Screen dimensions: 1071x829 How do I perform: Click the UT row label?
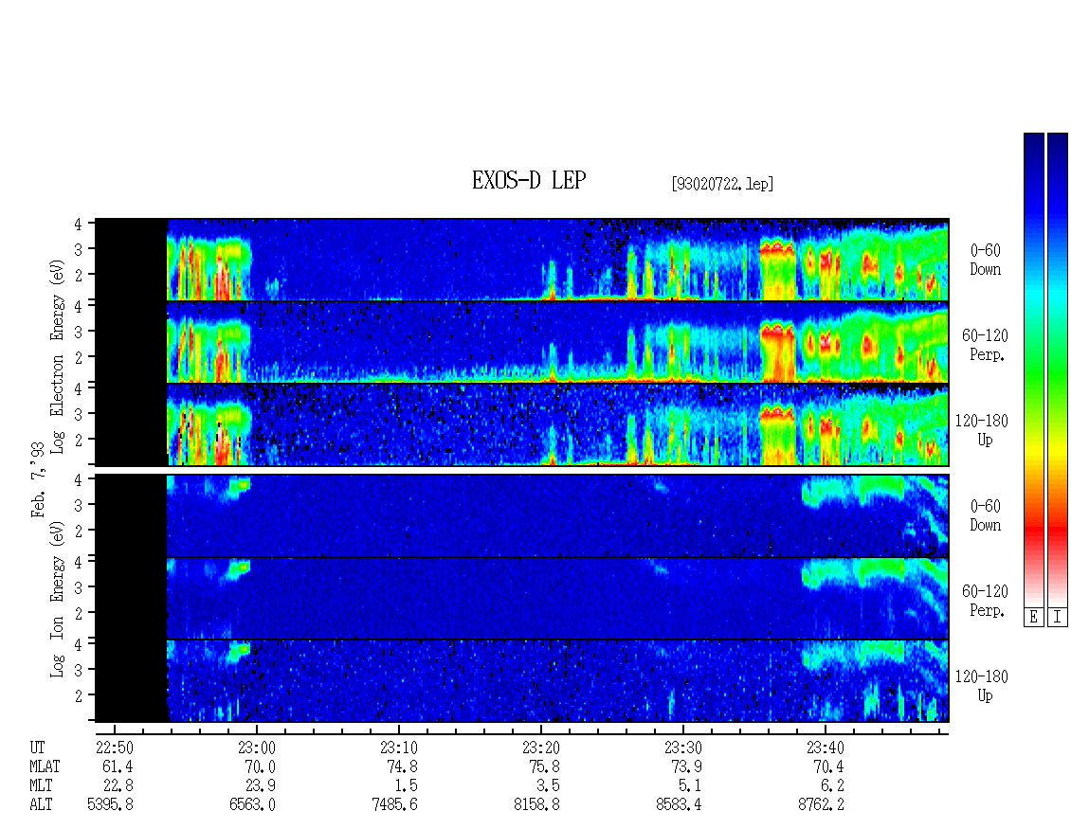[x=38, y=748]
